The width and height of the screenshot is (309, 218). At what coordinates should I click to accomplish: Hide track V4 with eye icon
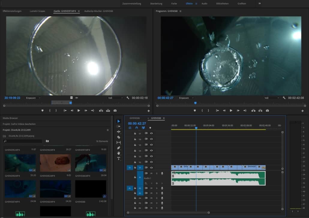(x=151, y=151)
